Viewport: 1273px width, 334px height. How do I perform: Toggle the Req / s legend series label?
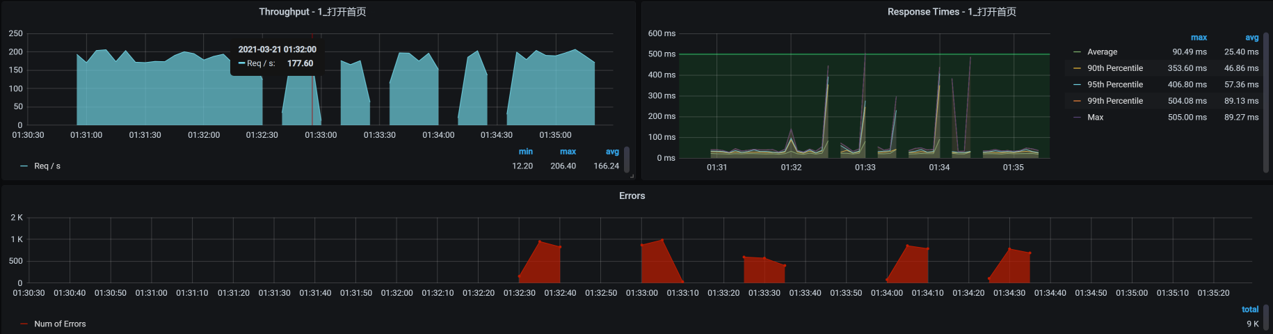click(x=47, y=166)
